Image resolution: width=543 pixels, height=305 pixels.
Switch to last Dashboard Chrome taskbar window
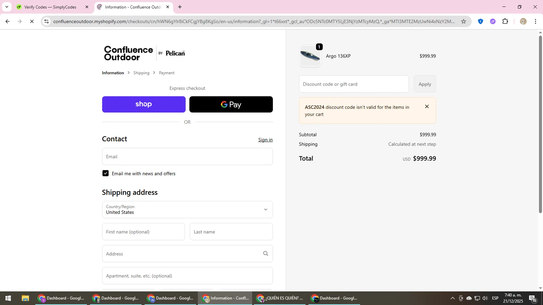[334, 298]
